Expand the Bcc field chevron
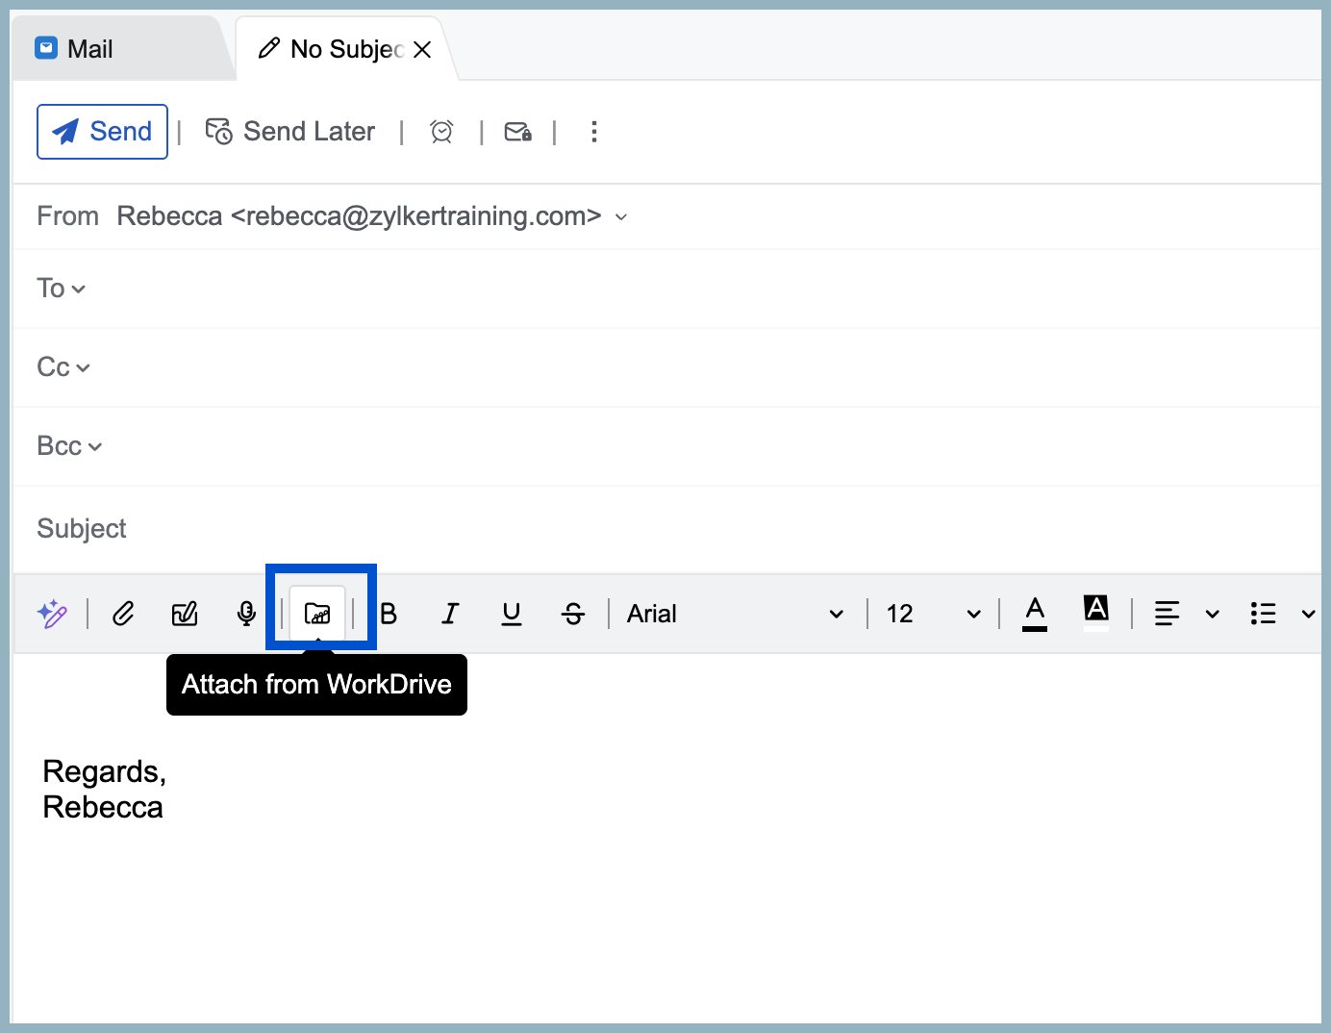Screen dimensions: 1331x1033 (95, 447)
